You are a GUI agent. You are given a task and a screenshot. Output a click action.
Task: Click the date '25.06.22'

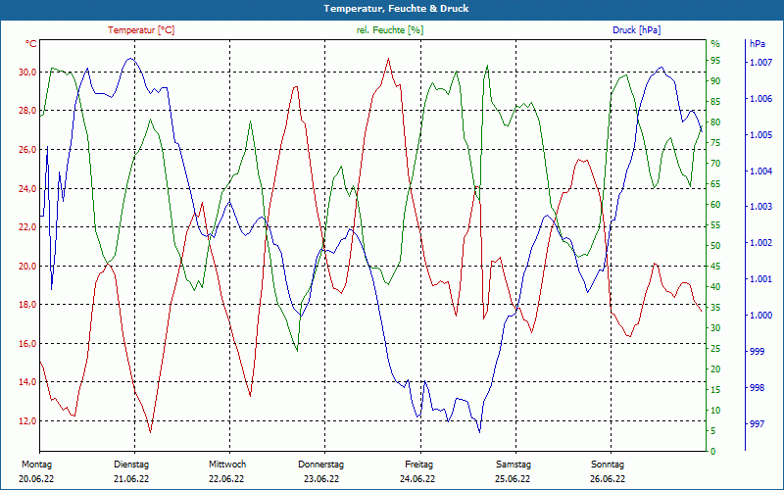click(x=513, y=479)
